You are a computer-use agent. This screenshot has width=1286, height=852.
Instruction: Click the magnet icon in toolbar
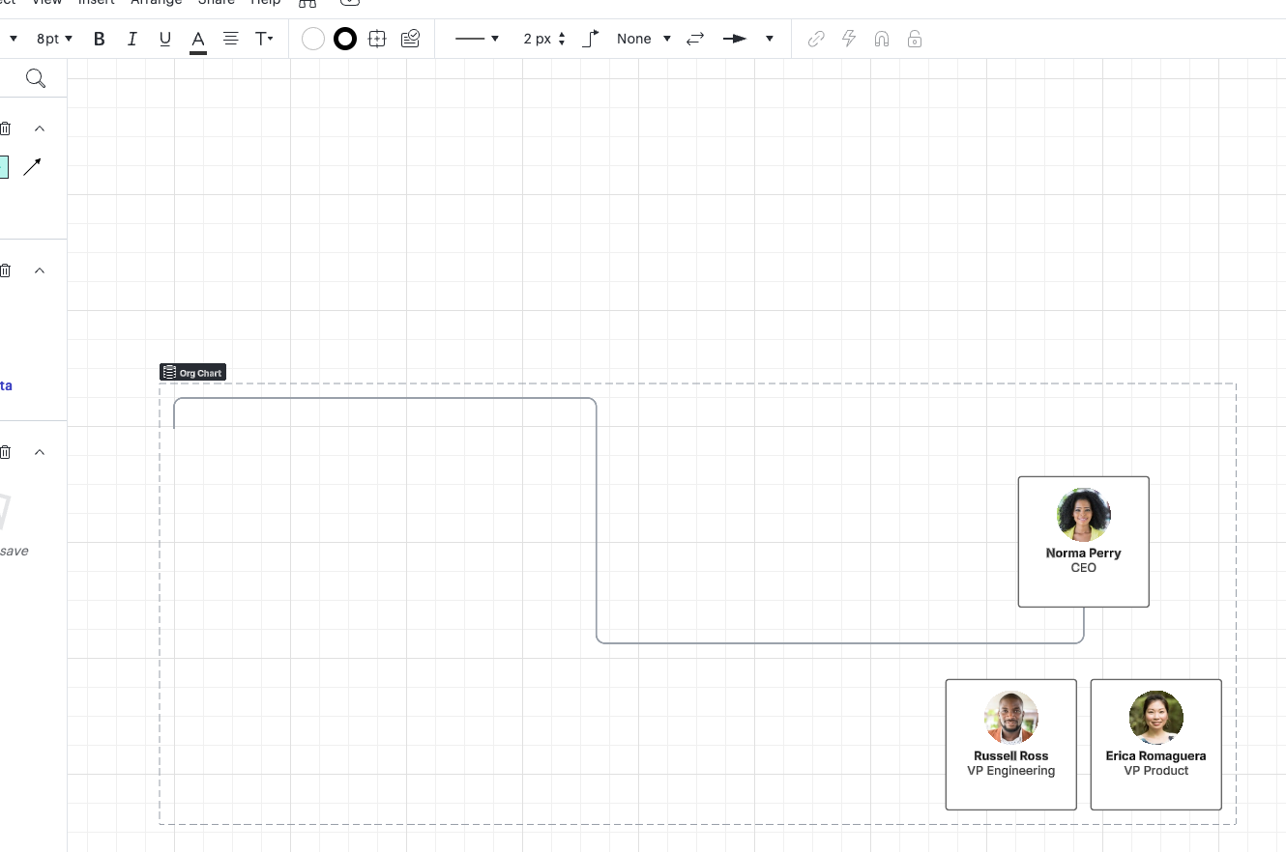[882, 39]
